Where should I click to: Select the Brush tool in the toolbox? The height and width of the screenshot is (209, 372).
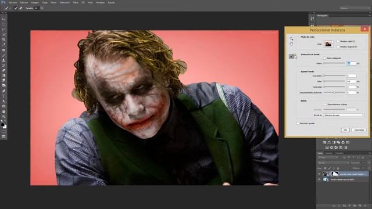click(x=3, y=55)
